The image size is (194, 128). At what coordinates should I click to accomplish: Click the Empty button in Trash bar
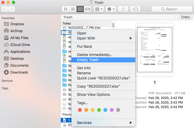point(186,17)
